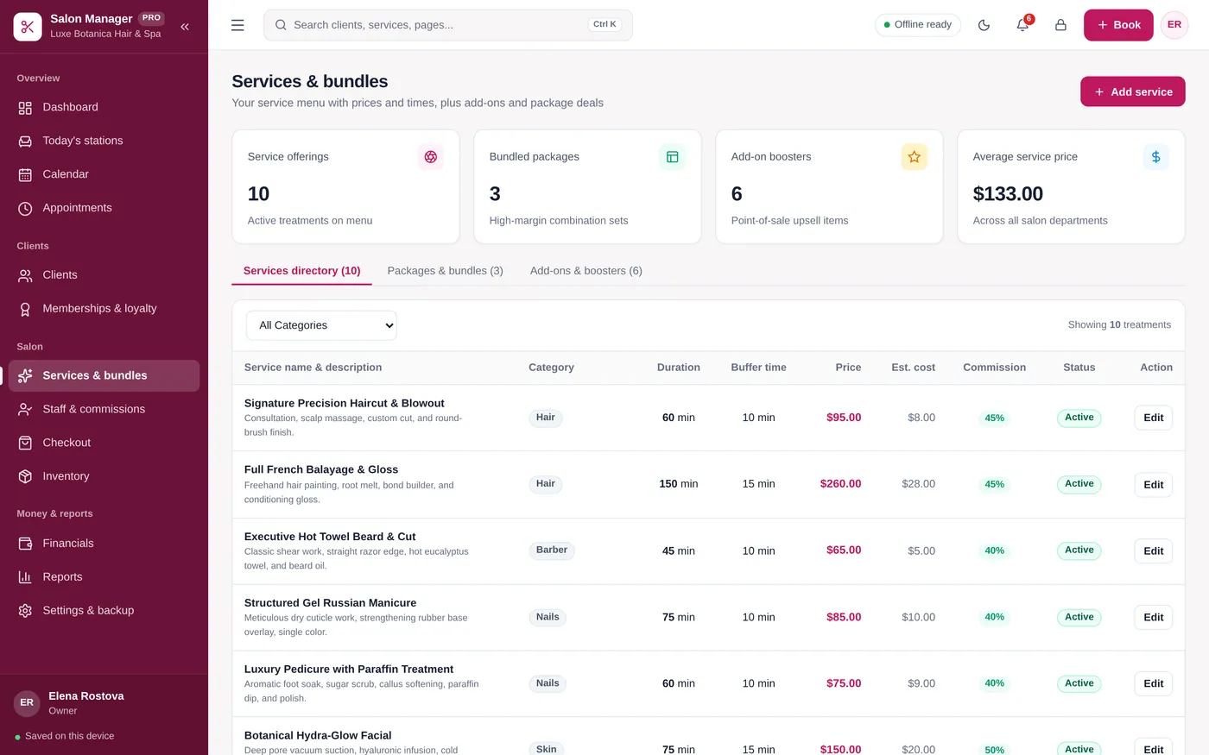Collapse the sidebar with double chevron

(185, 27)
